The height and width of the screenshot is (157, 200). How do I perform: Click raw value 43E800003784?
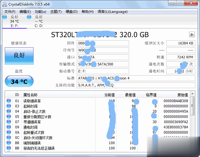[x=176, y=127]
